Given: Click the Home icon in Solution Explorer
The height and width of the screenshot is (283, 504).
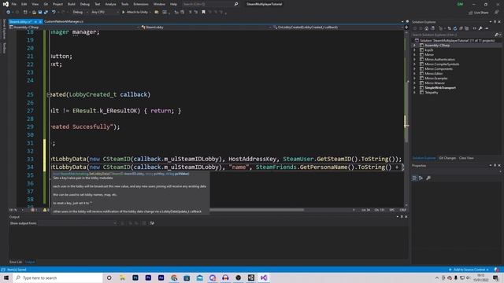Looking at the screenshot, I should (426, 28).
